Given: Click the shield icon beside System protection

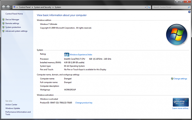Looking at the screenshot, I should coord(3,27).
